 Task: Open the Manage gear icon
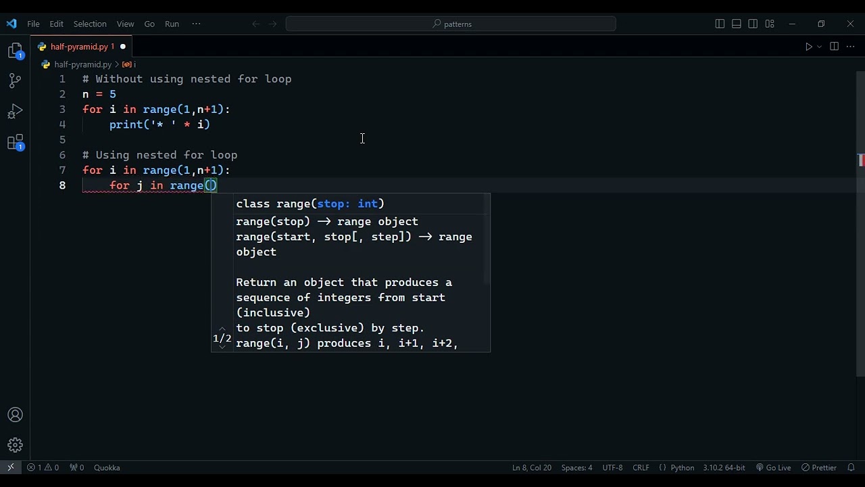15,445
